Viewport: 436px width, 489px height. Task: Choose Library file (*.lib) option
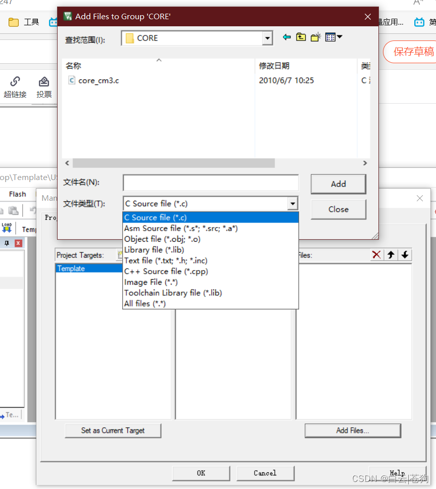tap(211, 250)
